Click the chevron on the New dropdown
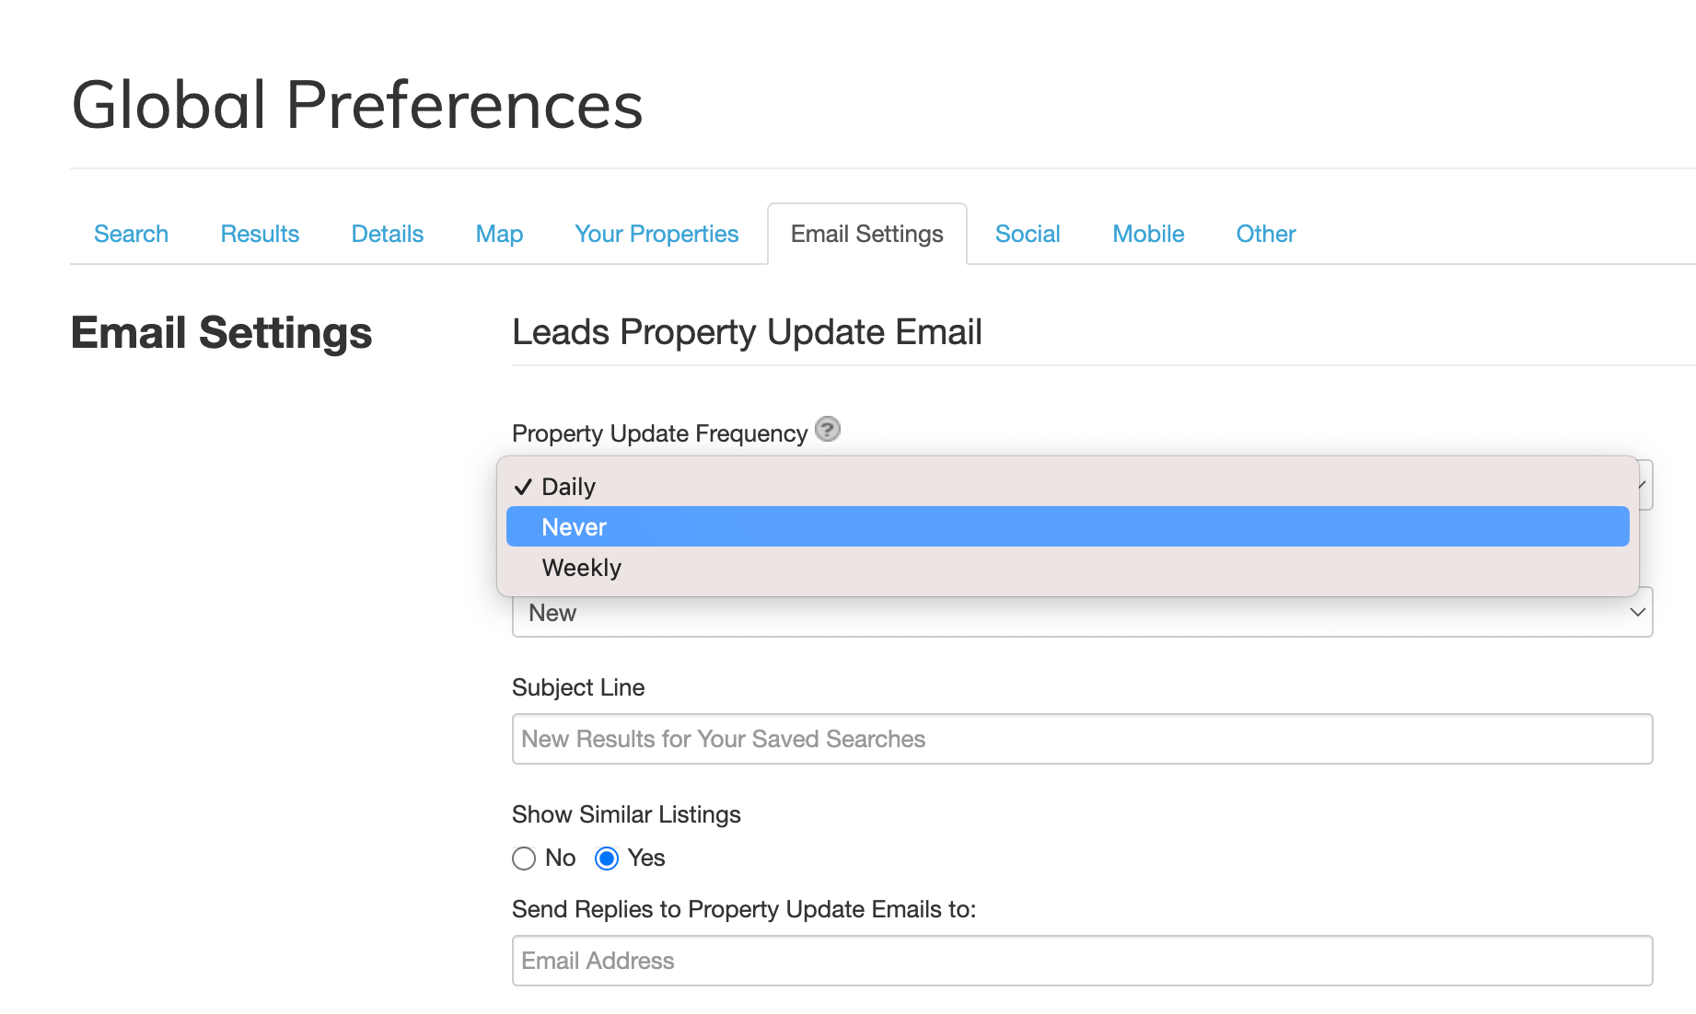This screenshot has width=1696, height=1014. [x=1637, y=613]
